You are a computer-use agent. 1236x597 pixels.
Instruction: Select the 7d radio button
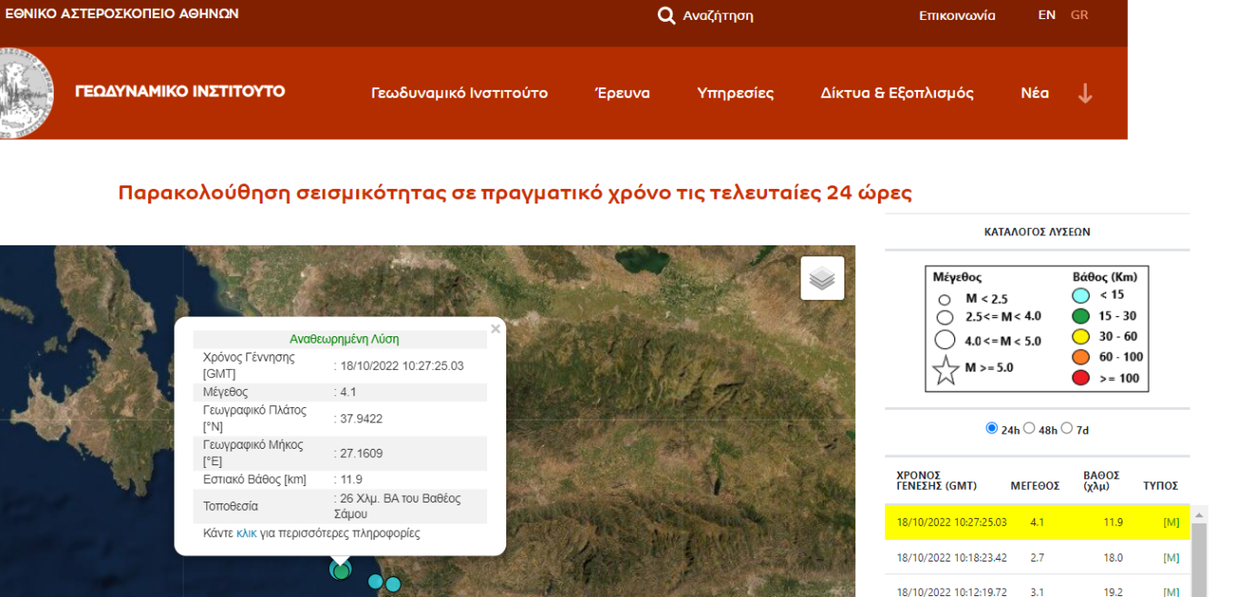click(1067, 428)
